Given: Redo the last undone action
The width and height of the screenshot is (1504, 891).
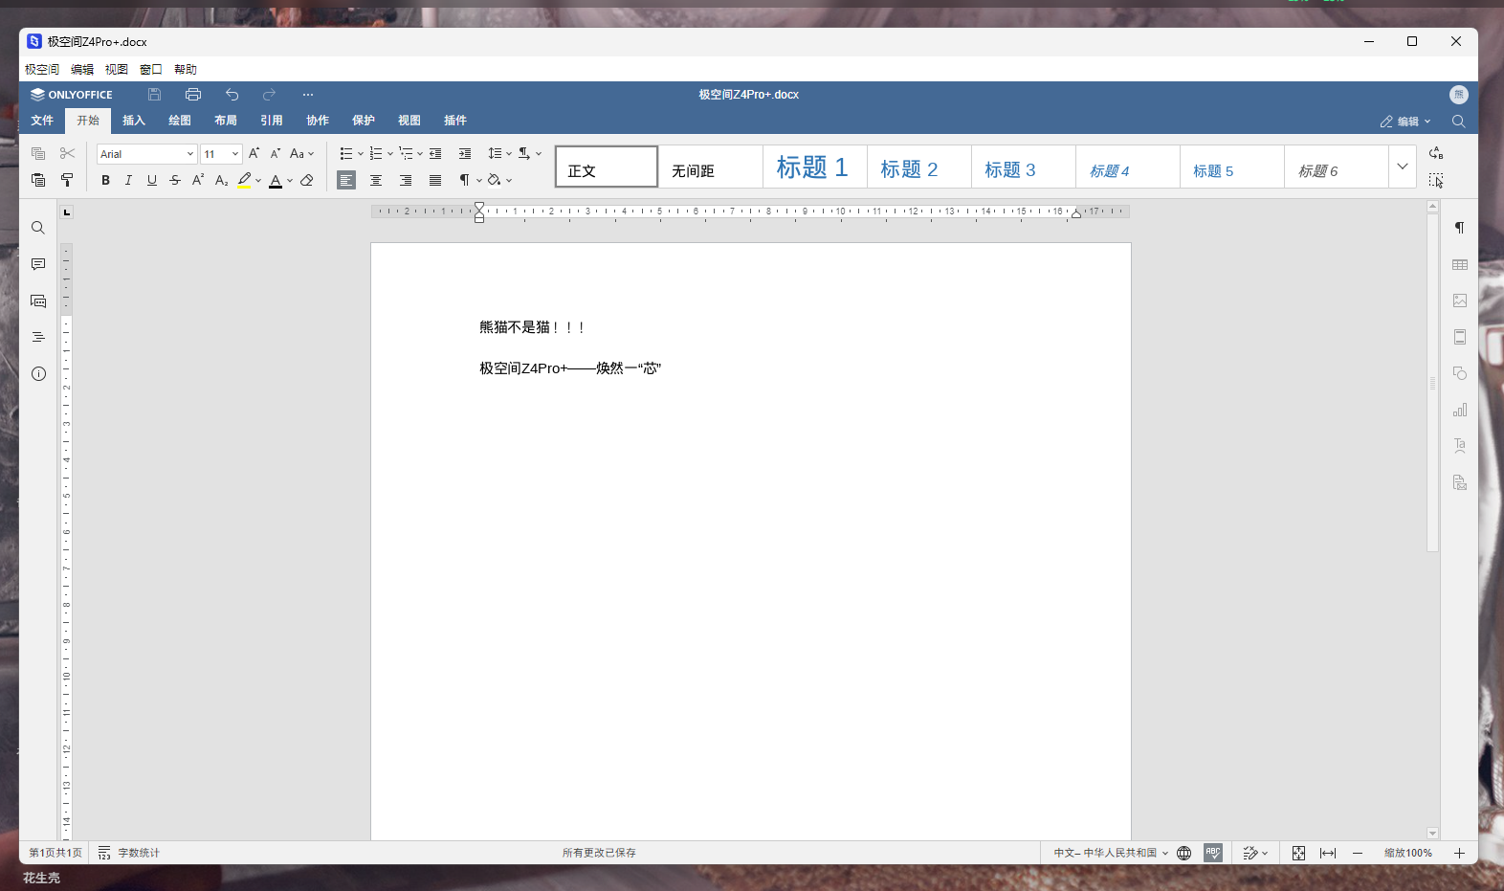Looking at the screenshot, I should click(x=269, y=95).
